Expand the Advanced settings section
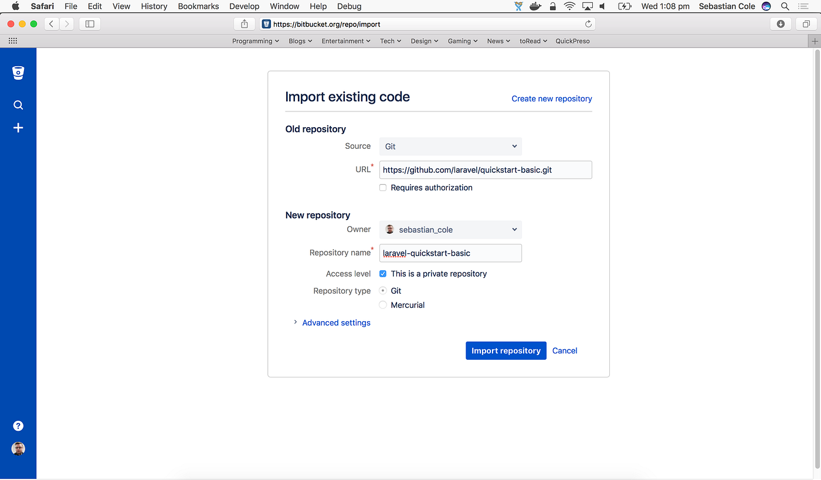The width and height of the screenshot is (821, 480). (x=336, y=322)
